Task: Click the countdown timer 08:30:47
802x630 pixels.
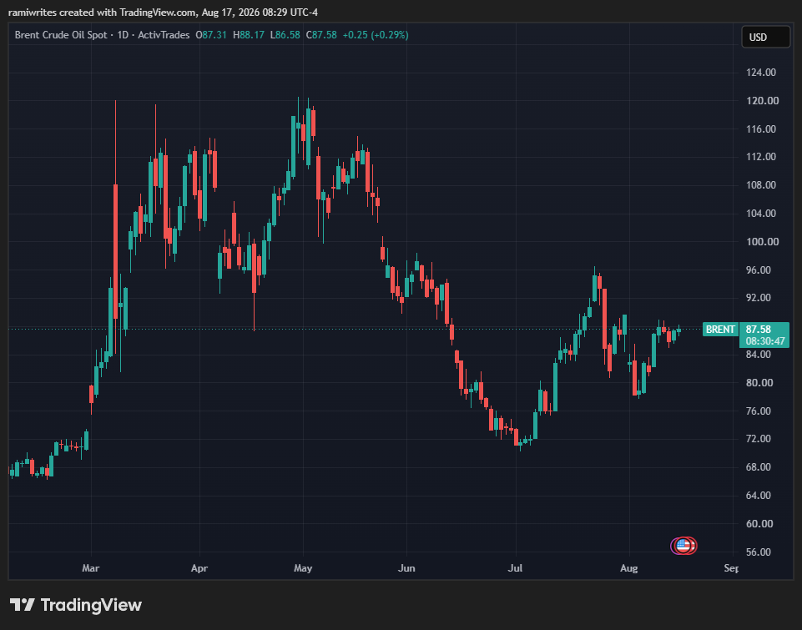Action: (x=765, y=341)
